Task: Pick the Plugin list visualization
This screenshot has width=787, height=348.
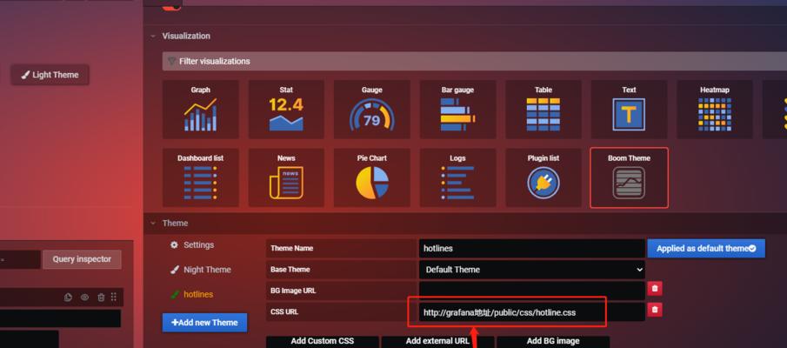Action: 544,177
